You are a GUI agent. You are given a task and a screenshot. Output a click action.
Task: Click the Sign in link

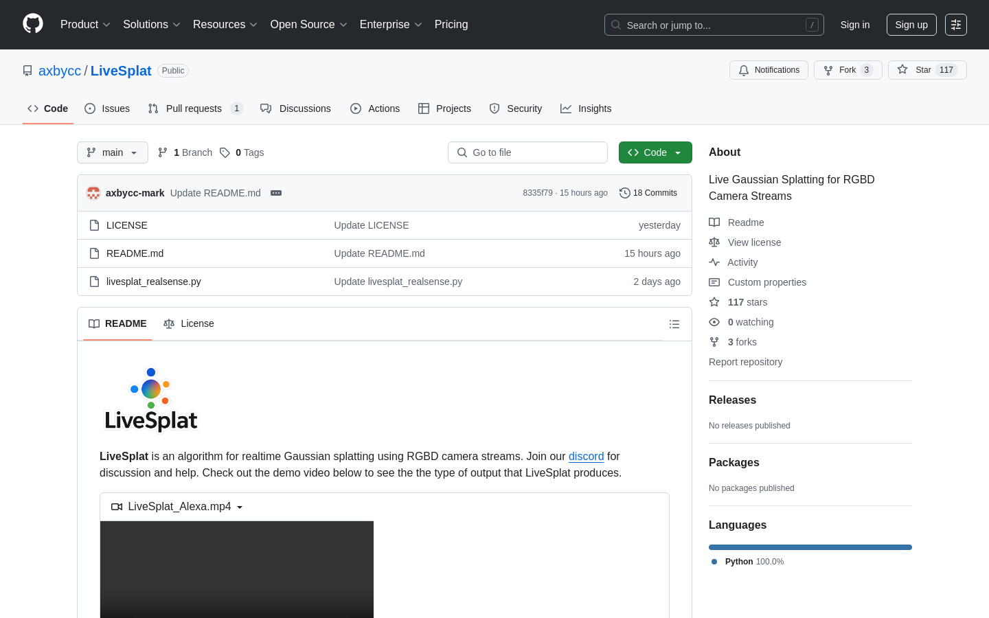click(854, 25)
